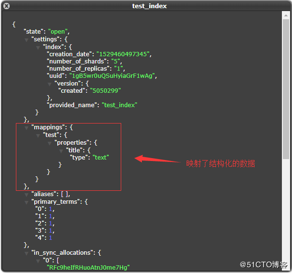The height and width of the screenshot is (273, 292).
Task: Collapse the "primary_terms" node
Action: click(x=26, y=202)
